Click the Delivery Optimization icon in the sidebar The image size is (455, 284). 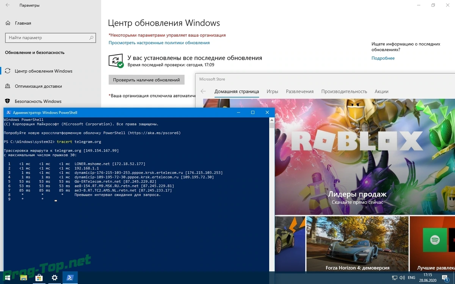pyautogui.click(x=8, y=86)
